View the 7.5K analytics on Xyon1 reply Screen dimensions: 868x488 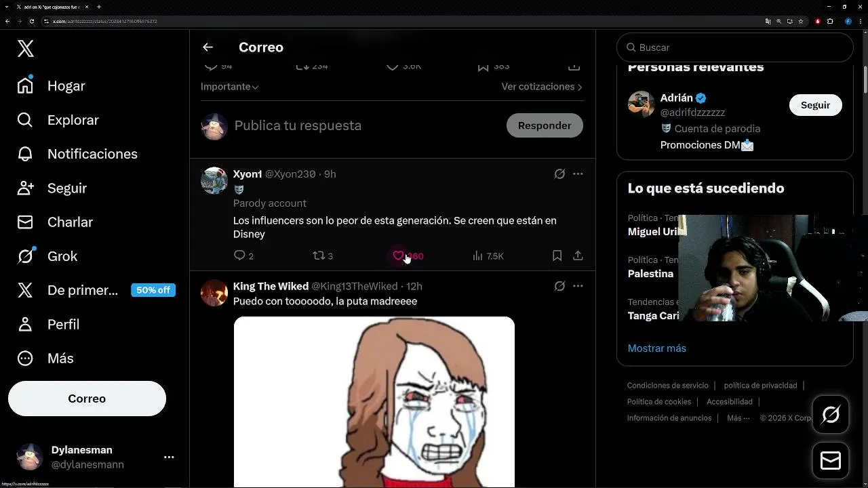[488, 256]
